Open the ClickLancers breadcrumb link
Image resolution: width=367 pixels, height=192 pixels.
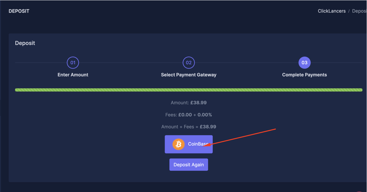[x=331, y=11]
